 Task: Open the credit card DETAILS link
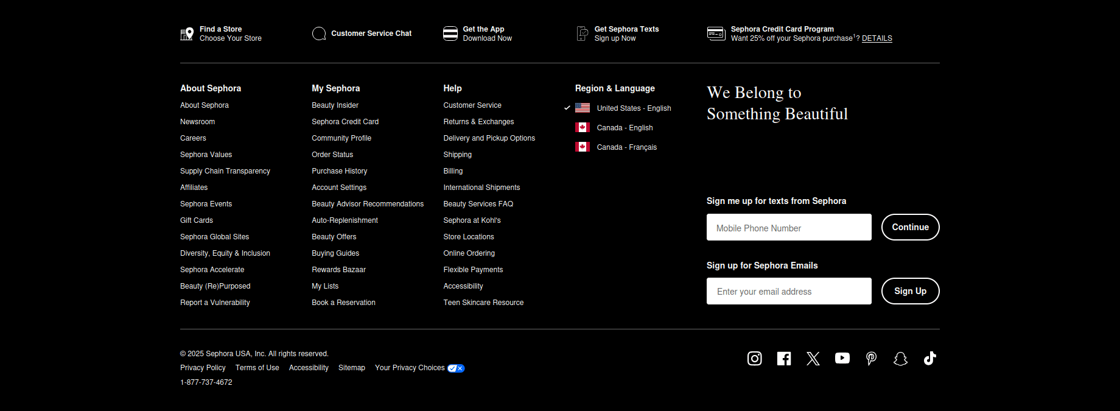(877, 38)
